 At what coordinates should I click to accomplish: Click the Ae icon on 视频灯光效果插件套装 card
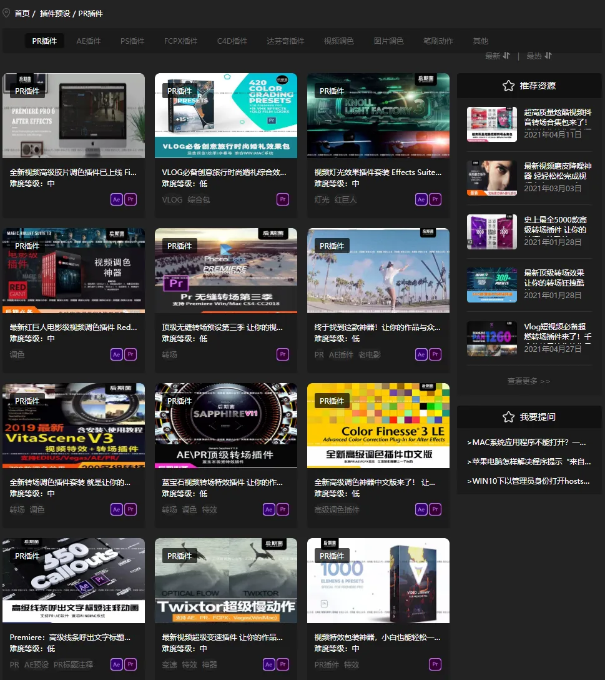click(x=421, y=199)
